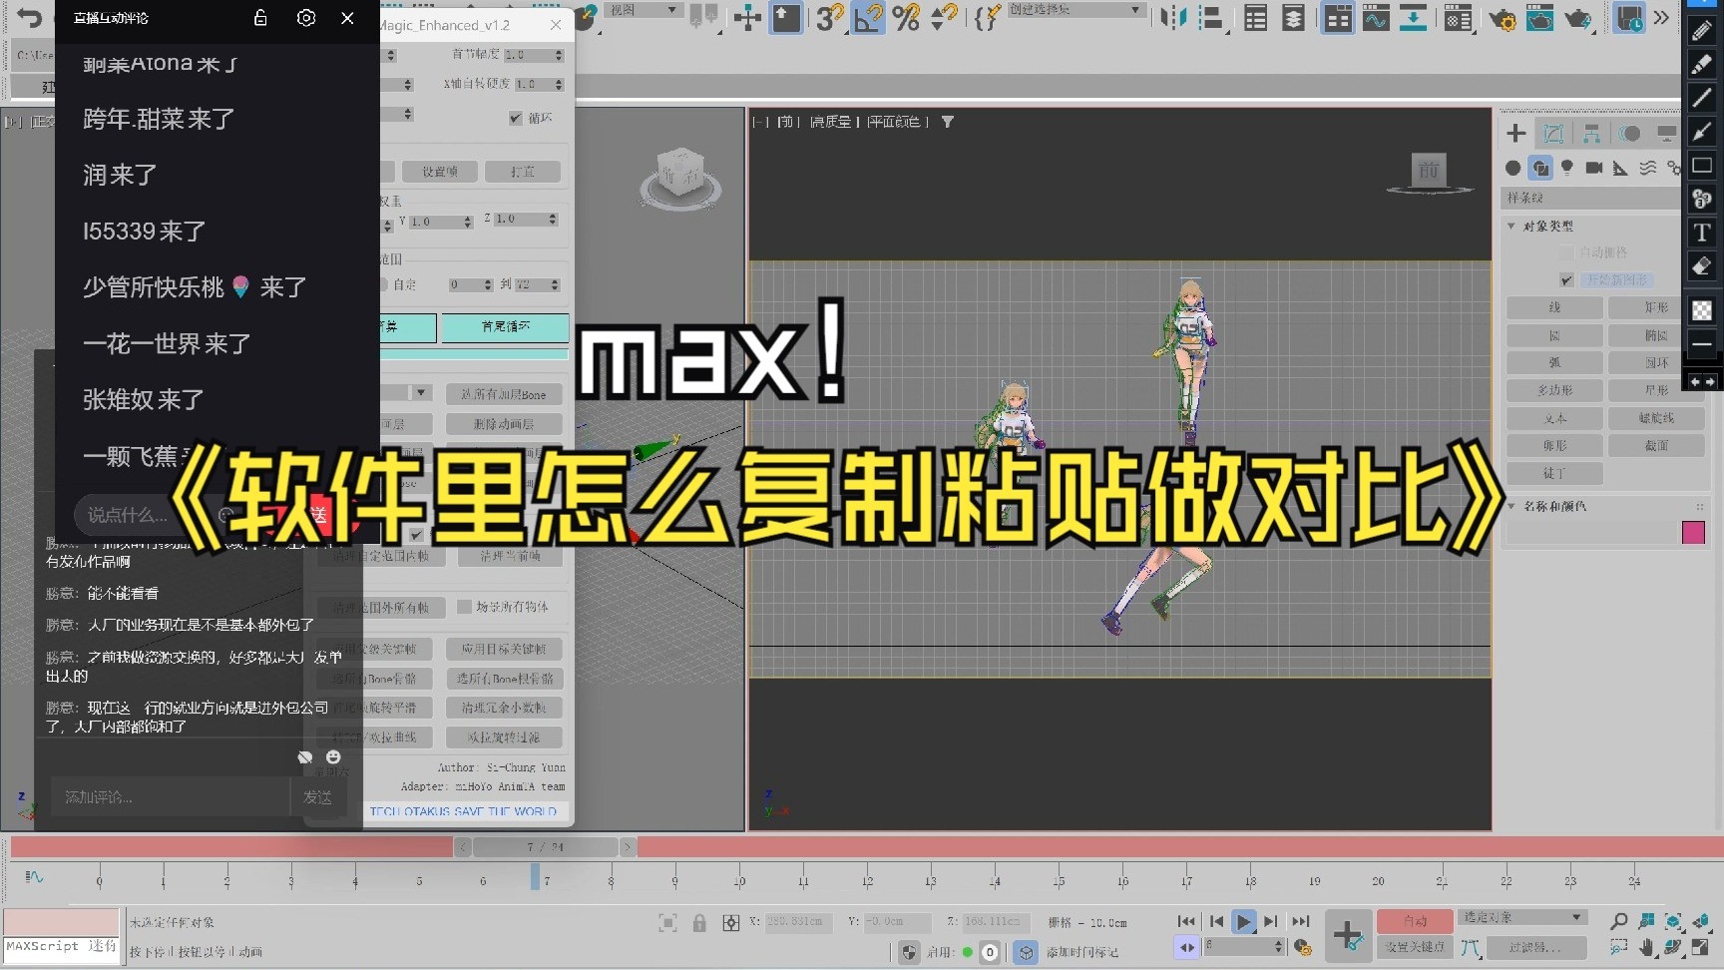Open the 视图 reference coordinate dropdown
The image size is (1724, 970).
point(644,10)
